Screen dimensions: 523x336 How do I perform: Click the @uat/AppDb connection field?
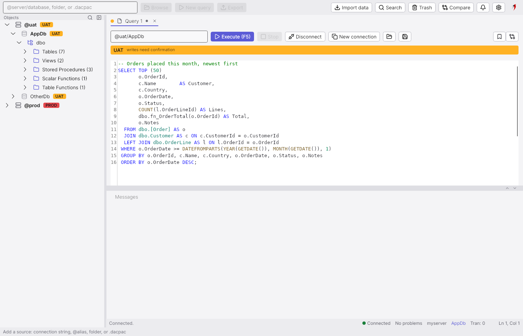[159, 37]
